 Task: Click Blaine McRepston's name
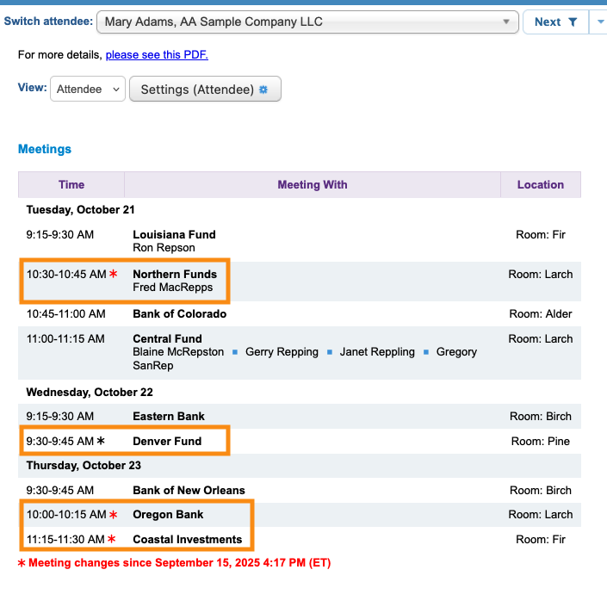[178, 352]
